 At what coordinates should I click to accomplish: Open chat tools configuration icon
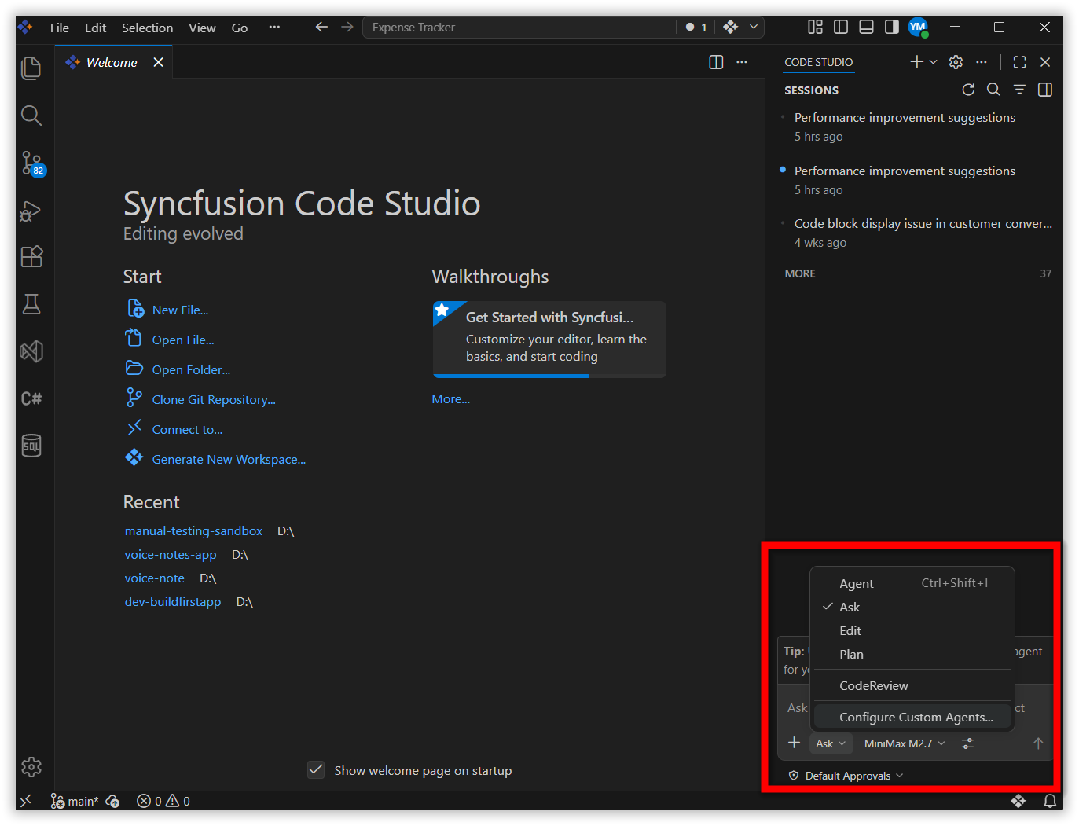coord(967,743)
